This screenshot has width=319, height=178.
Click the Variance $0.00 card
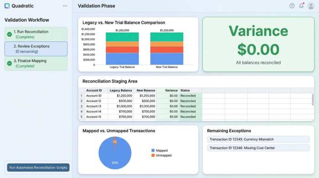258,44
